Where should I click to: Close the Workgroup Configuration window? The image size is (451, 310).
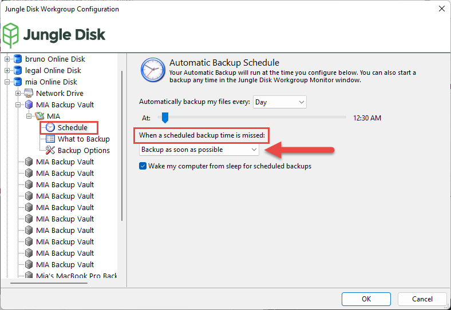click(442, 9)
